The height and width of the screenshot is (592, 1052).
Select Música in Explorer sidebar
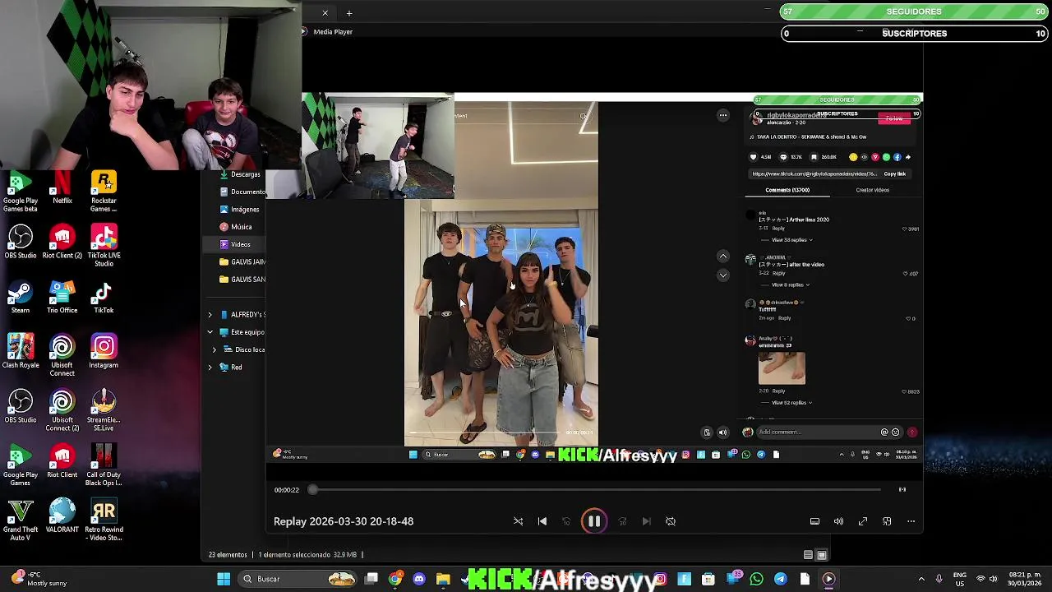pos(236,227)
